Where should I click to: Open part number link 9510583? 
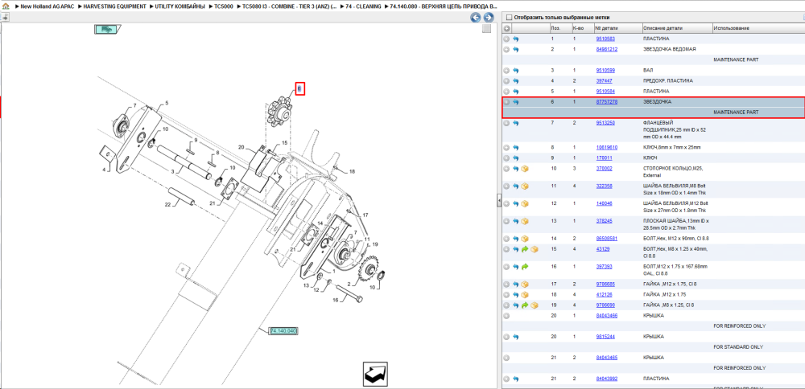[605, 39]
